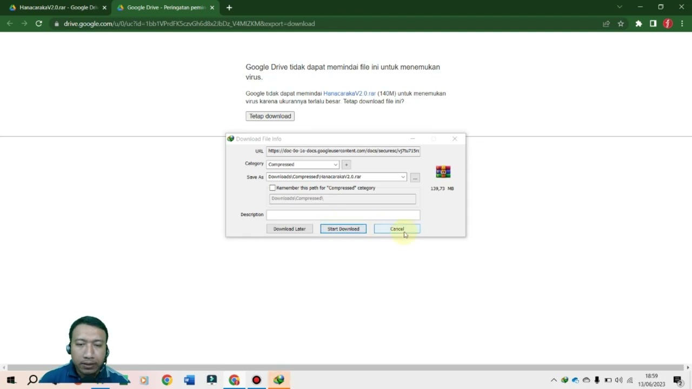Bookmark this page with the star icon
The width and height of the screenshot is (692, 389).
point(621,24)
